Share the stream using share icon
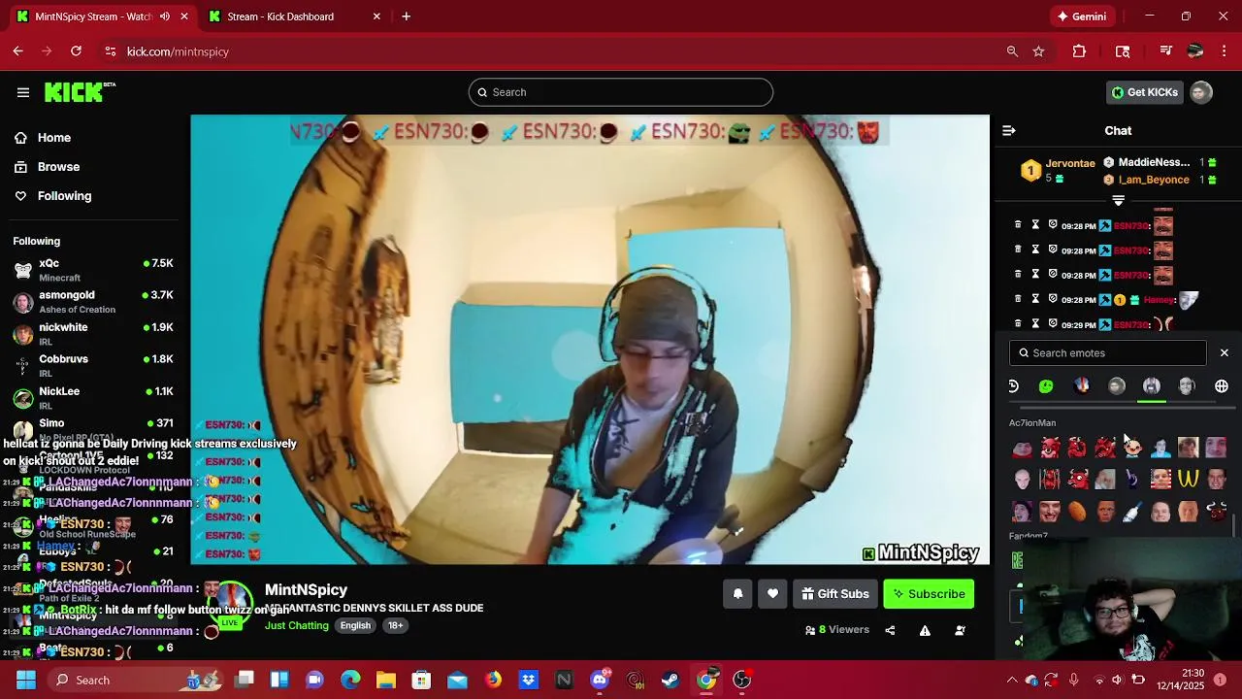This screenshot has width=1242, height=699. pos(890,630)
